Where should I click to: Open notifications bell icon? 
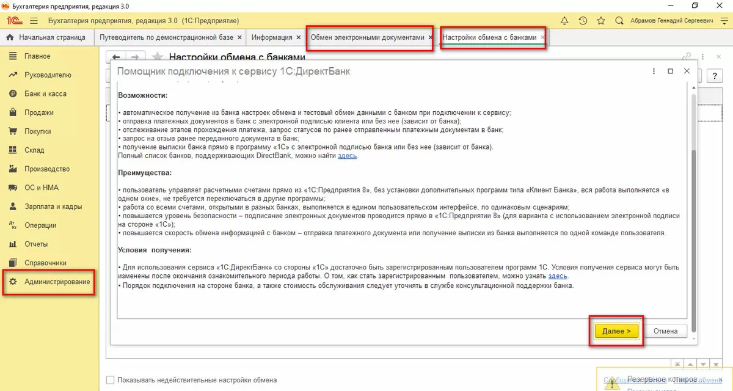tap(564, 21)
